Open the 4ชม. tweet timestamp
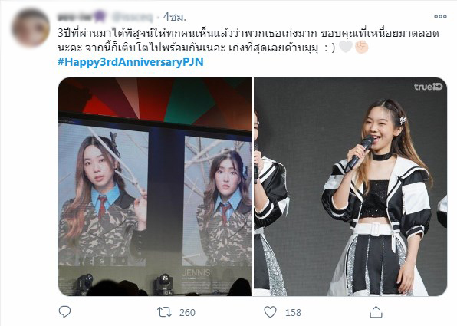Image resolution: width=457 pixels, height=326 pixels. tap(174, 17)
